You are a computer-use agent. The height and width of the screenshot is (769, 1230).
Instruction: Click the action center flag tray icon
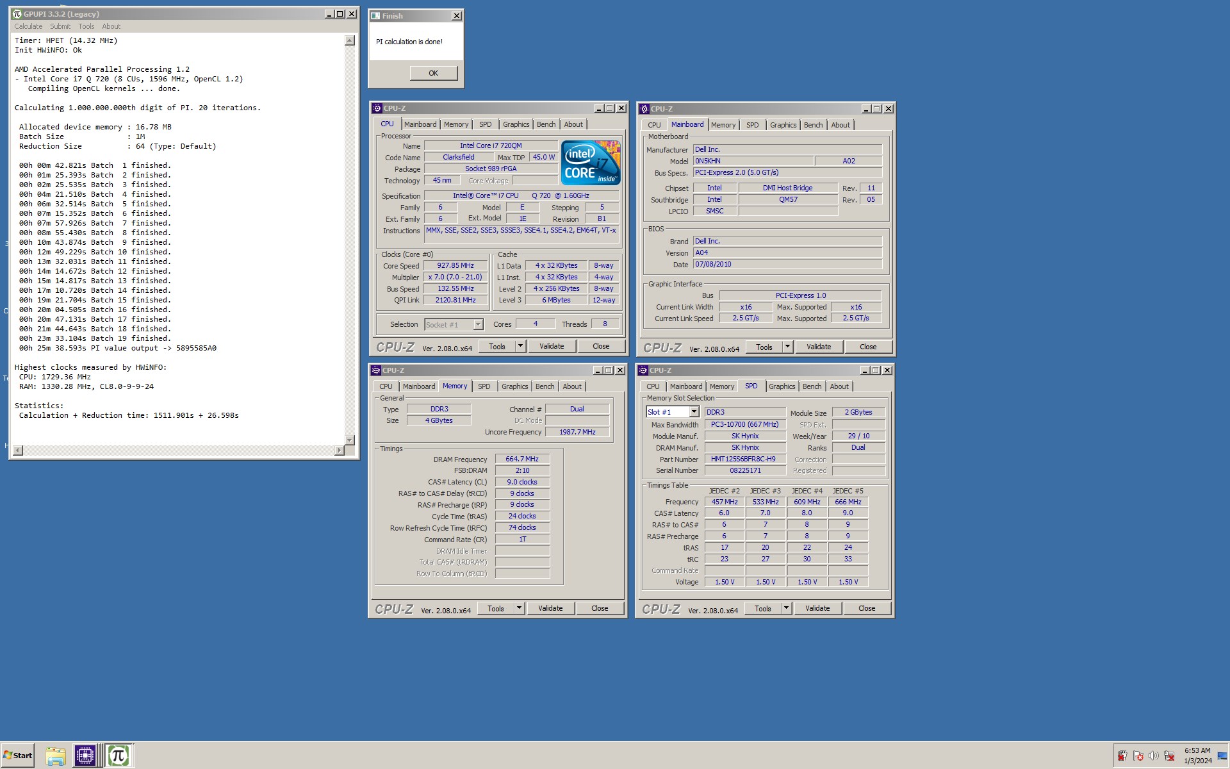coord(1138,756)
